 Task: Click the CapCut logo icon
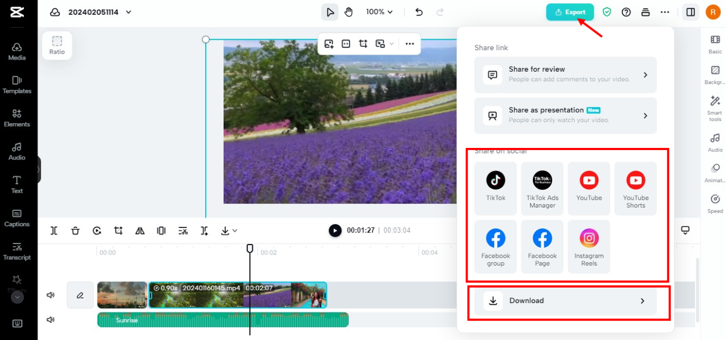(17, 12)
